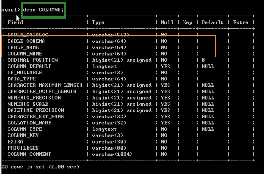Select the Field column header
Screen dimensions: 264x174
point(15,22)
